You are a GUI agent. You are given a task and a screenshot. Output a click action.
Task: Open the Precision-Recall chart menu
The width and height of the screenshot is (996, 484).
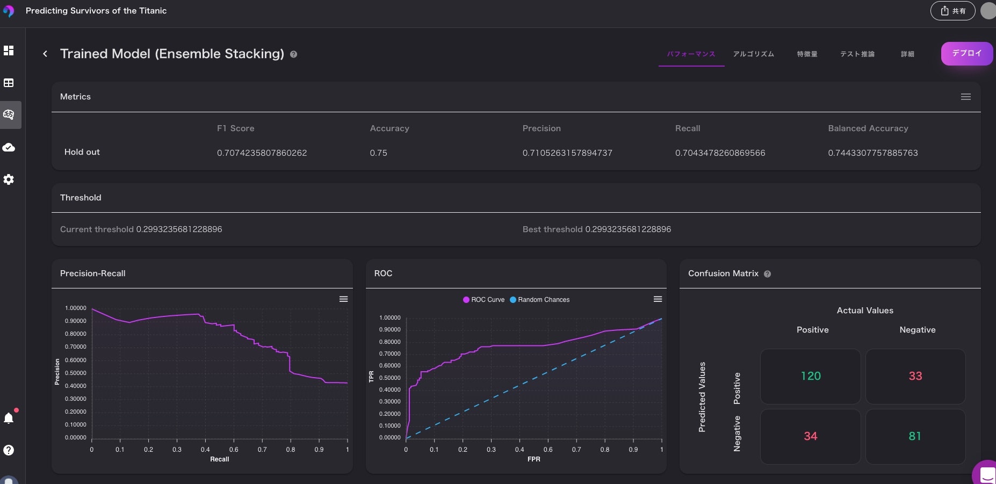343,299
